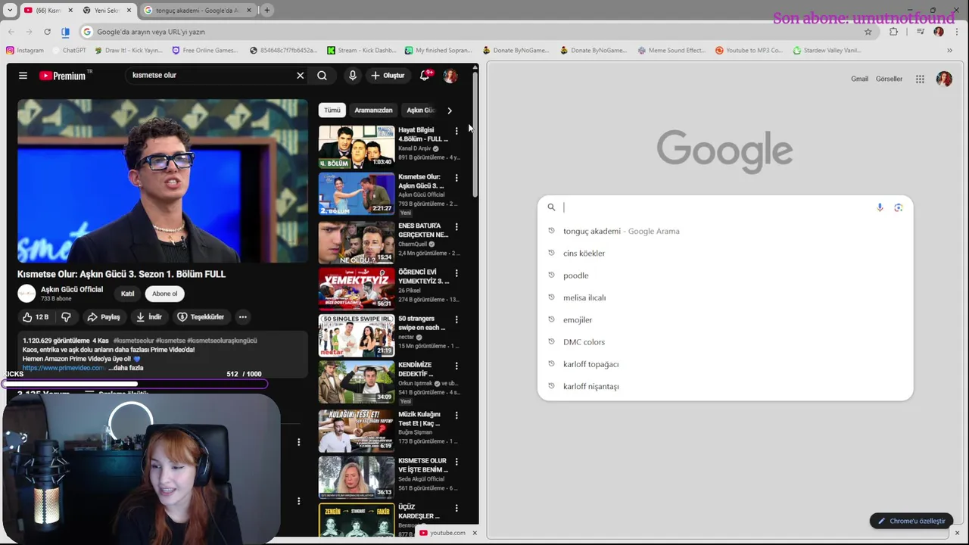This screenshot has height=545, width=969.
Task: Reload the page with refresh icon
Action: pos(47,32)
